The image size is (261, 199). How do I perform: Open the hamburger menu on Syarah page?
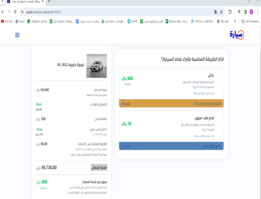17,35
